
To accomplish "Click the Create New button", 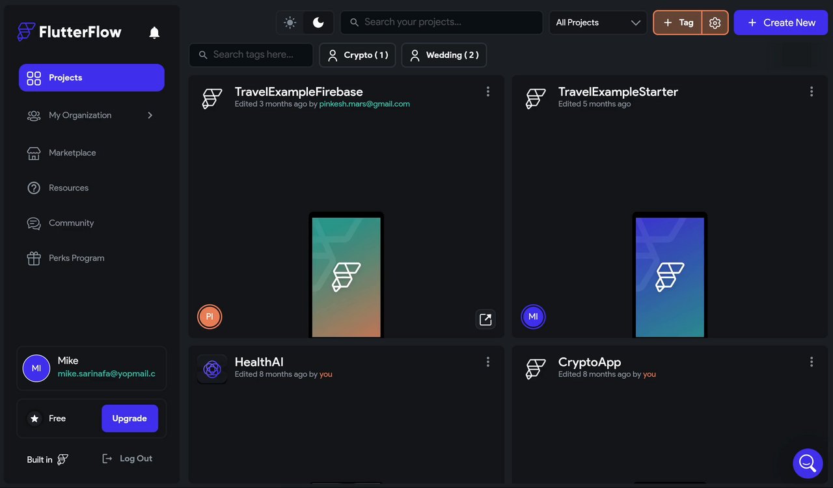I will pyautogui.click(x=781, y=23).
